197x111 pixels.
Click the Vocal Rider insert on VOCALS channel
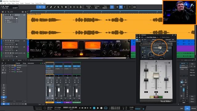pyautogui.click(x=50, y=71)
